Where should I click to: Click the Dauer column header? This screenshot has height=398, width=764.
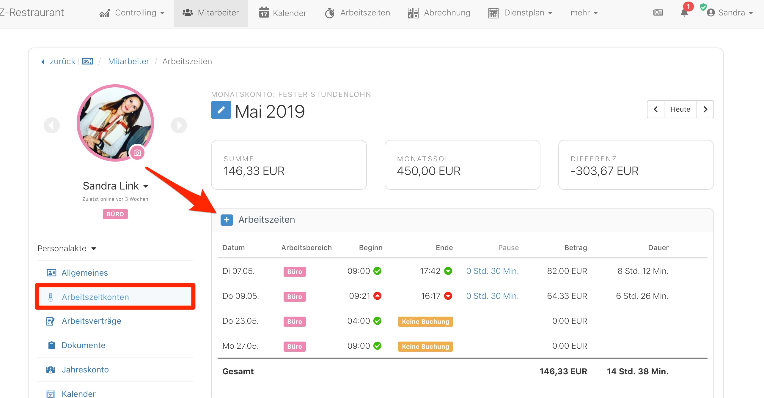(x=658, y=248)
